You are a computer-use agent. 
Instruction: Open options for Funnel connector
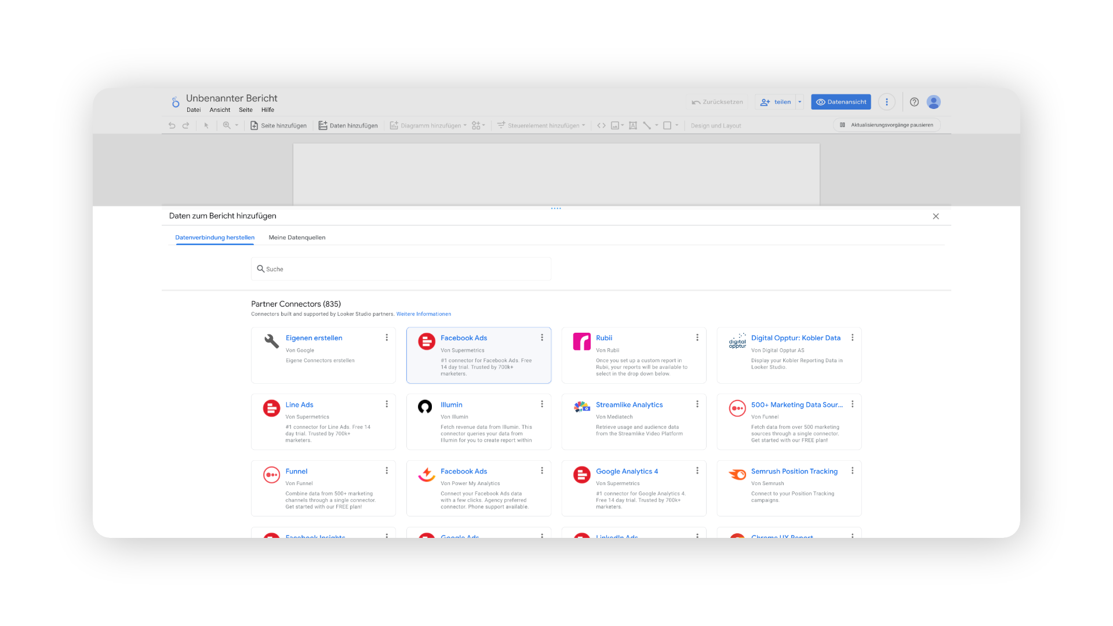click(x=387, y=471)
